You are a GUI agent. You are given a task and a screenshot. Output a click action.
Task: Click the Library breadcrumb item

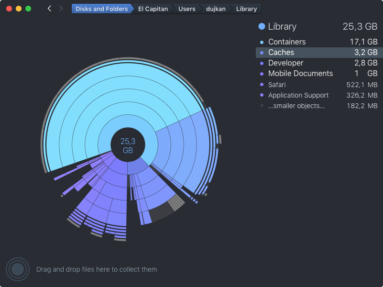pos(246,9)
